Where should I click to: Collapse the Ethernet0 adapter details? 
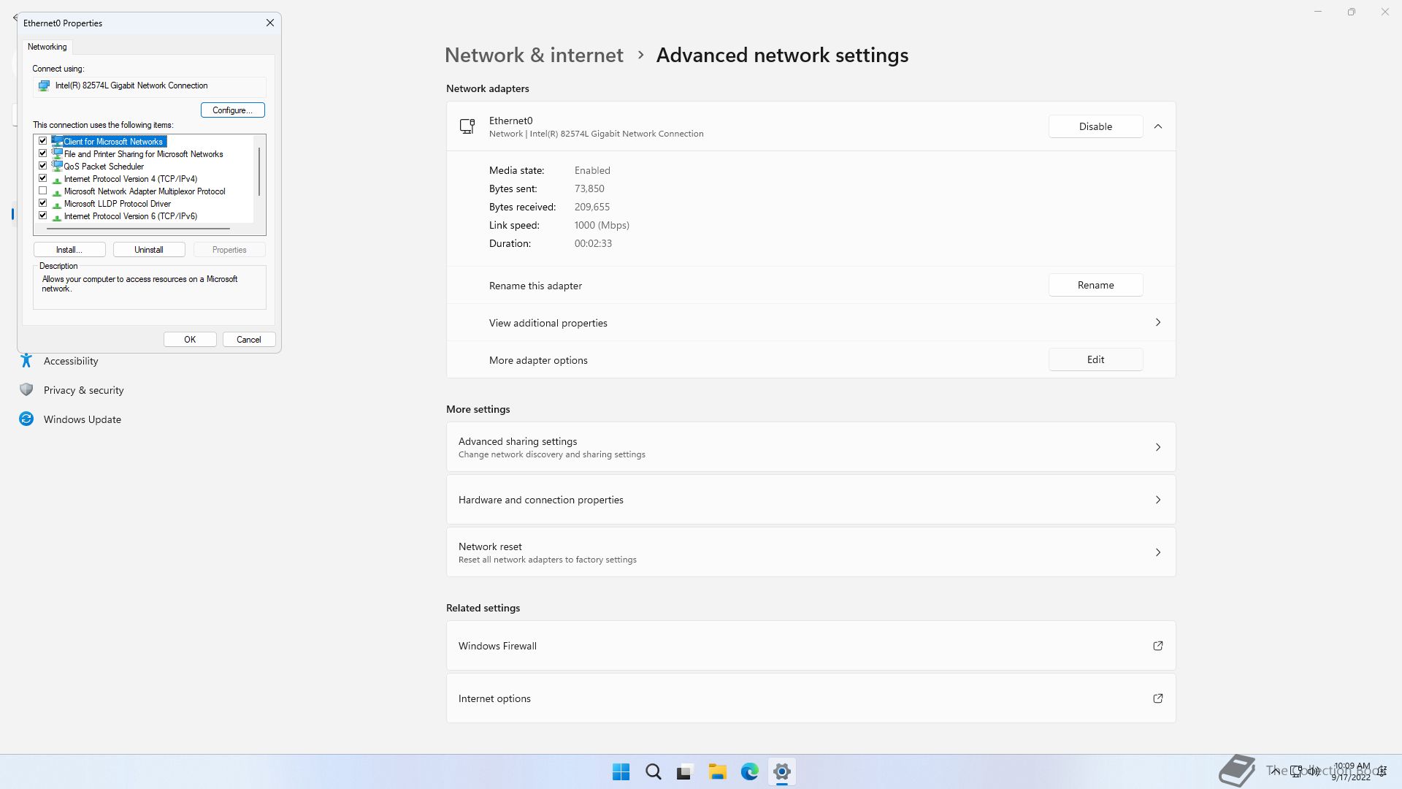[x=1158, y=126]
